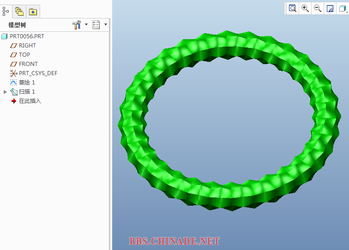The image size is (349, 250).
Task: Click the coordinate system icon for PRT_CSYS_DEF
Action: click(13, 73)
